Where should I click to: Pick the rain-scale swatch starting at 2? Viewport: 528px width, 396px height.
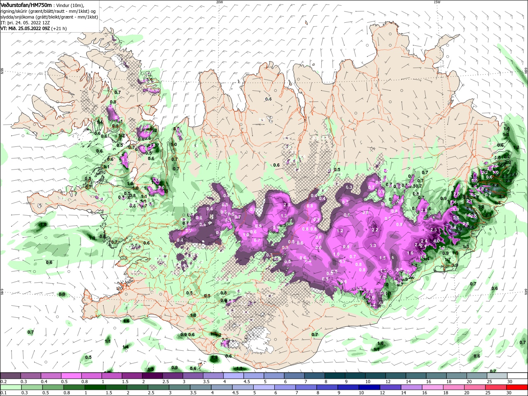pyautogui.click(x=137, y=387)
